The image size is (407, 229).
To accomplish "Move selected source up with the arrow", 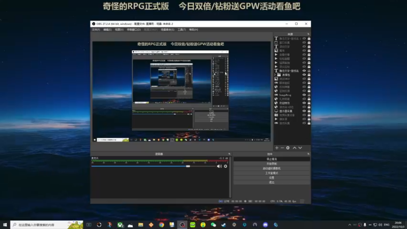I will click(295, 148).
